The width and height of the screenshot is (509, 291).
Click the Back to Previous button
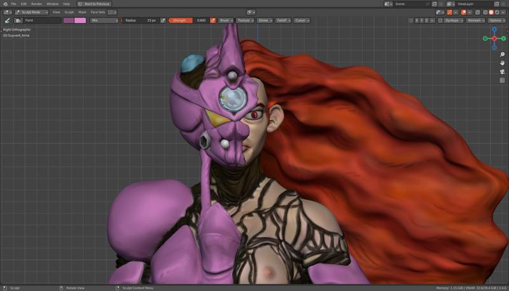tap(94, 4)
